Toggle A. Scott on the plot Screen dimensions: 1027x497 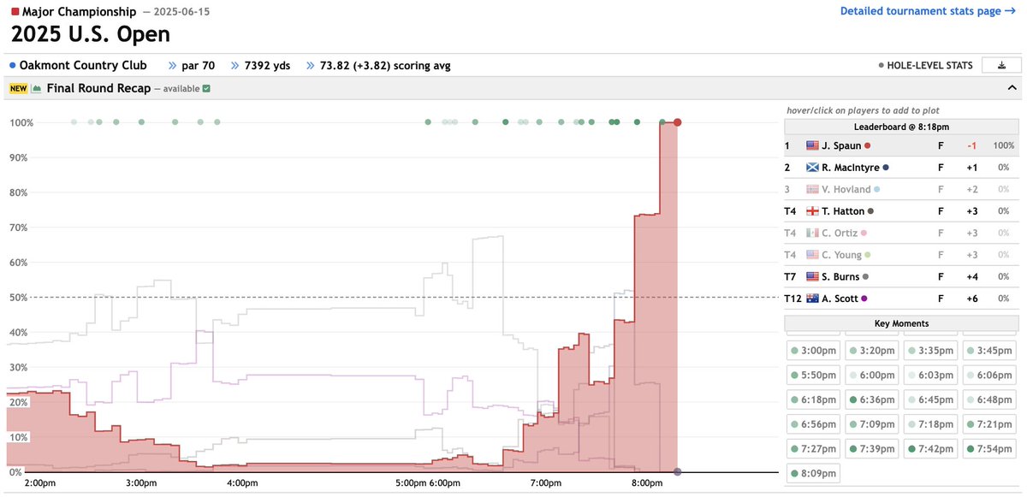(x=901, y=299)
